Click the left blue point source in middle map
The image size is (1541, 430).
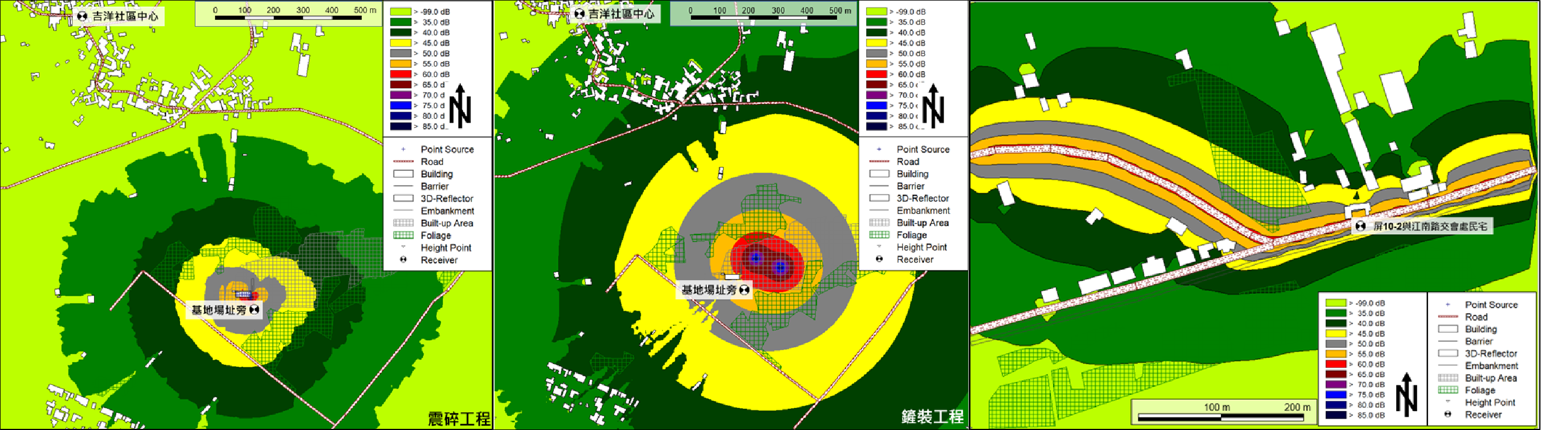[756, 257]
